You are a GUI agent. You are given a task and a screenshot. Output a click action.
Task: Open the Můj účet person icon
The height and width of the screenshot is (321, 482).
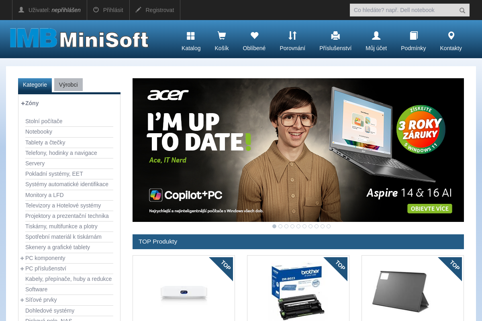click(x=376, y=36)
